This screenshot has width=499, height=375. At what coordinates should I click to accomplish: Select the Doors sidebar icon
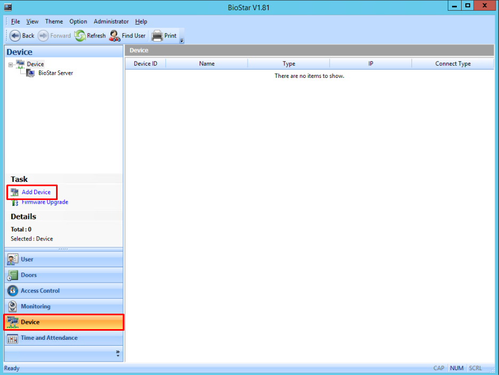[12, 275]
